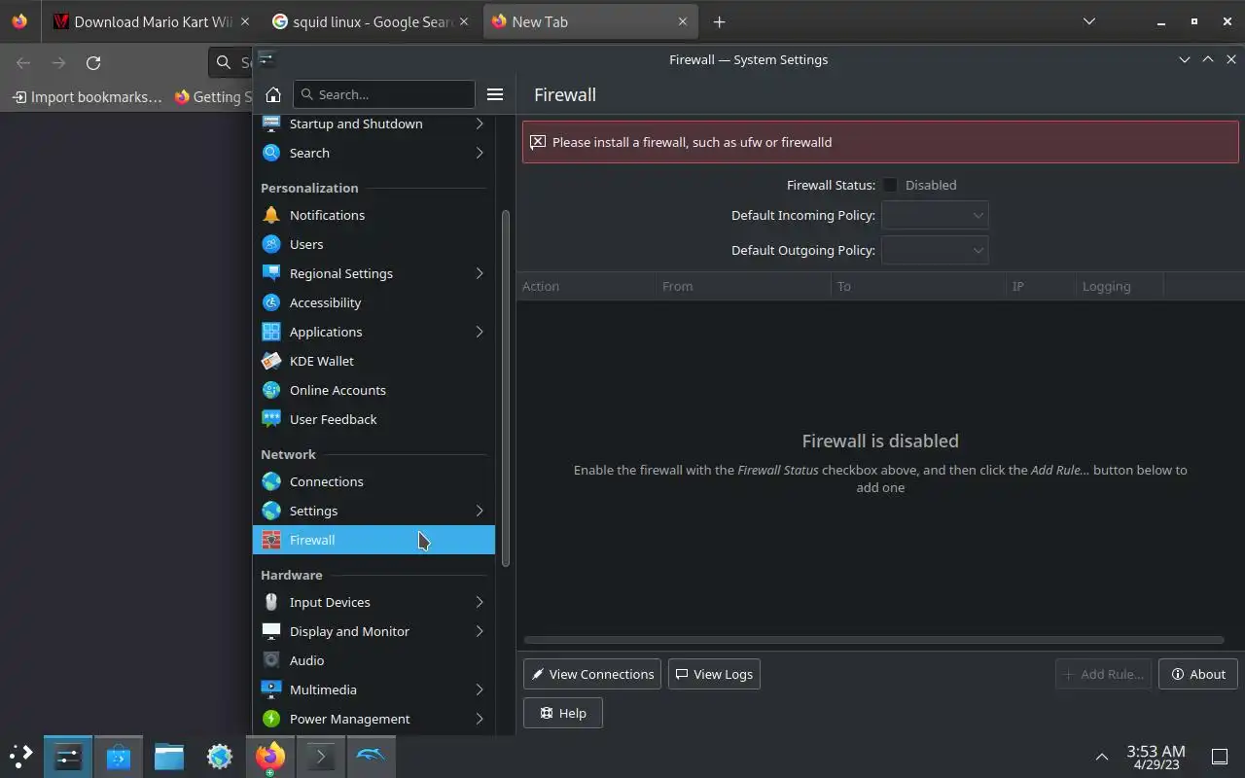Expand the Search settings category

click(x=480, y=153)
